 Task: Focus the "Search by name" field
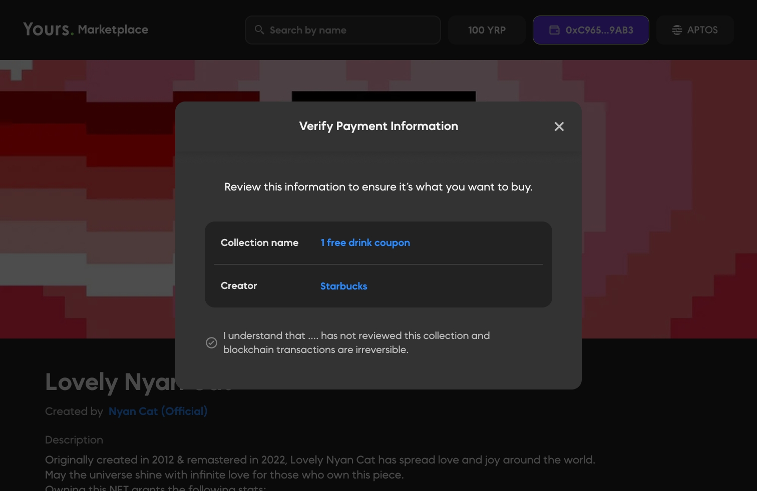pos(350,30)
